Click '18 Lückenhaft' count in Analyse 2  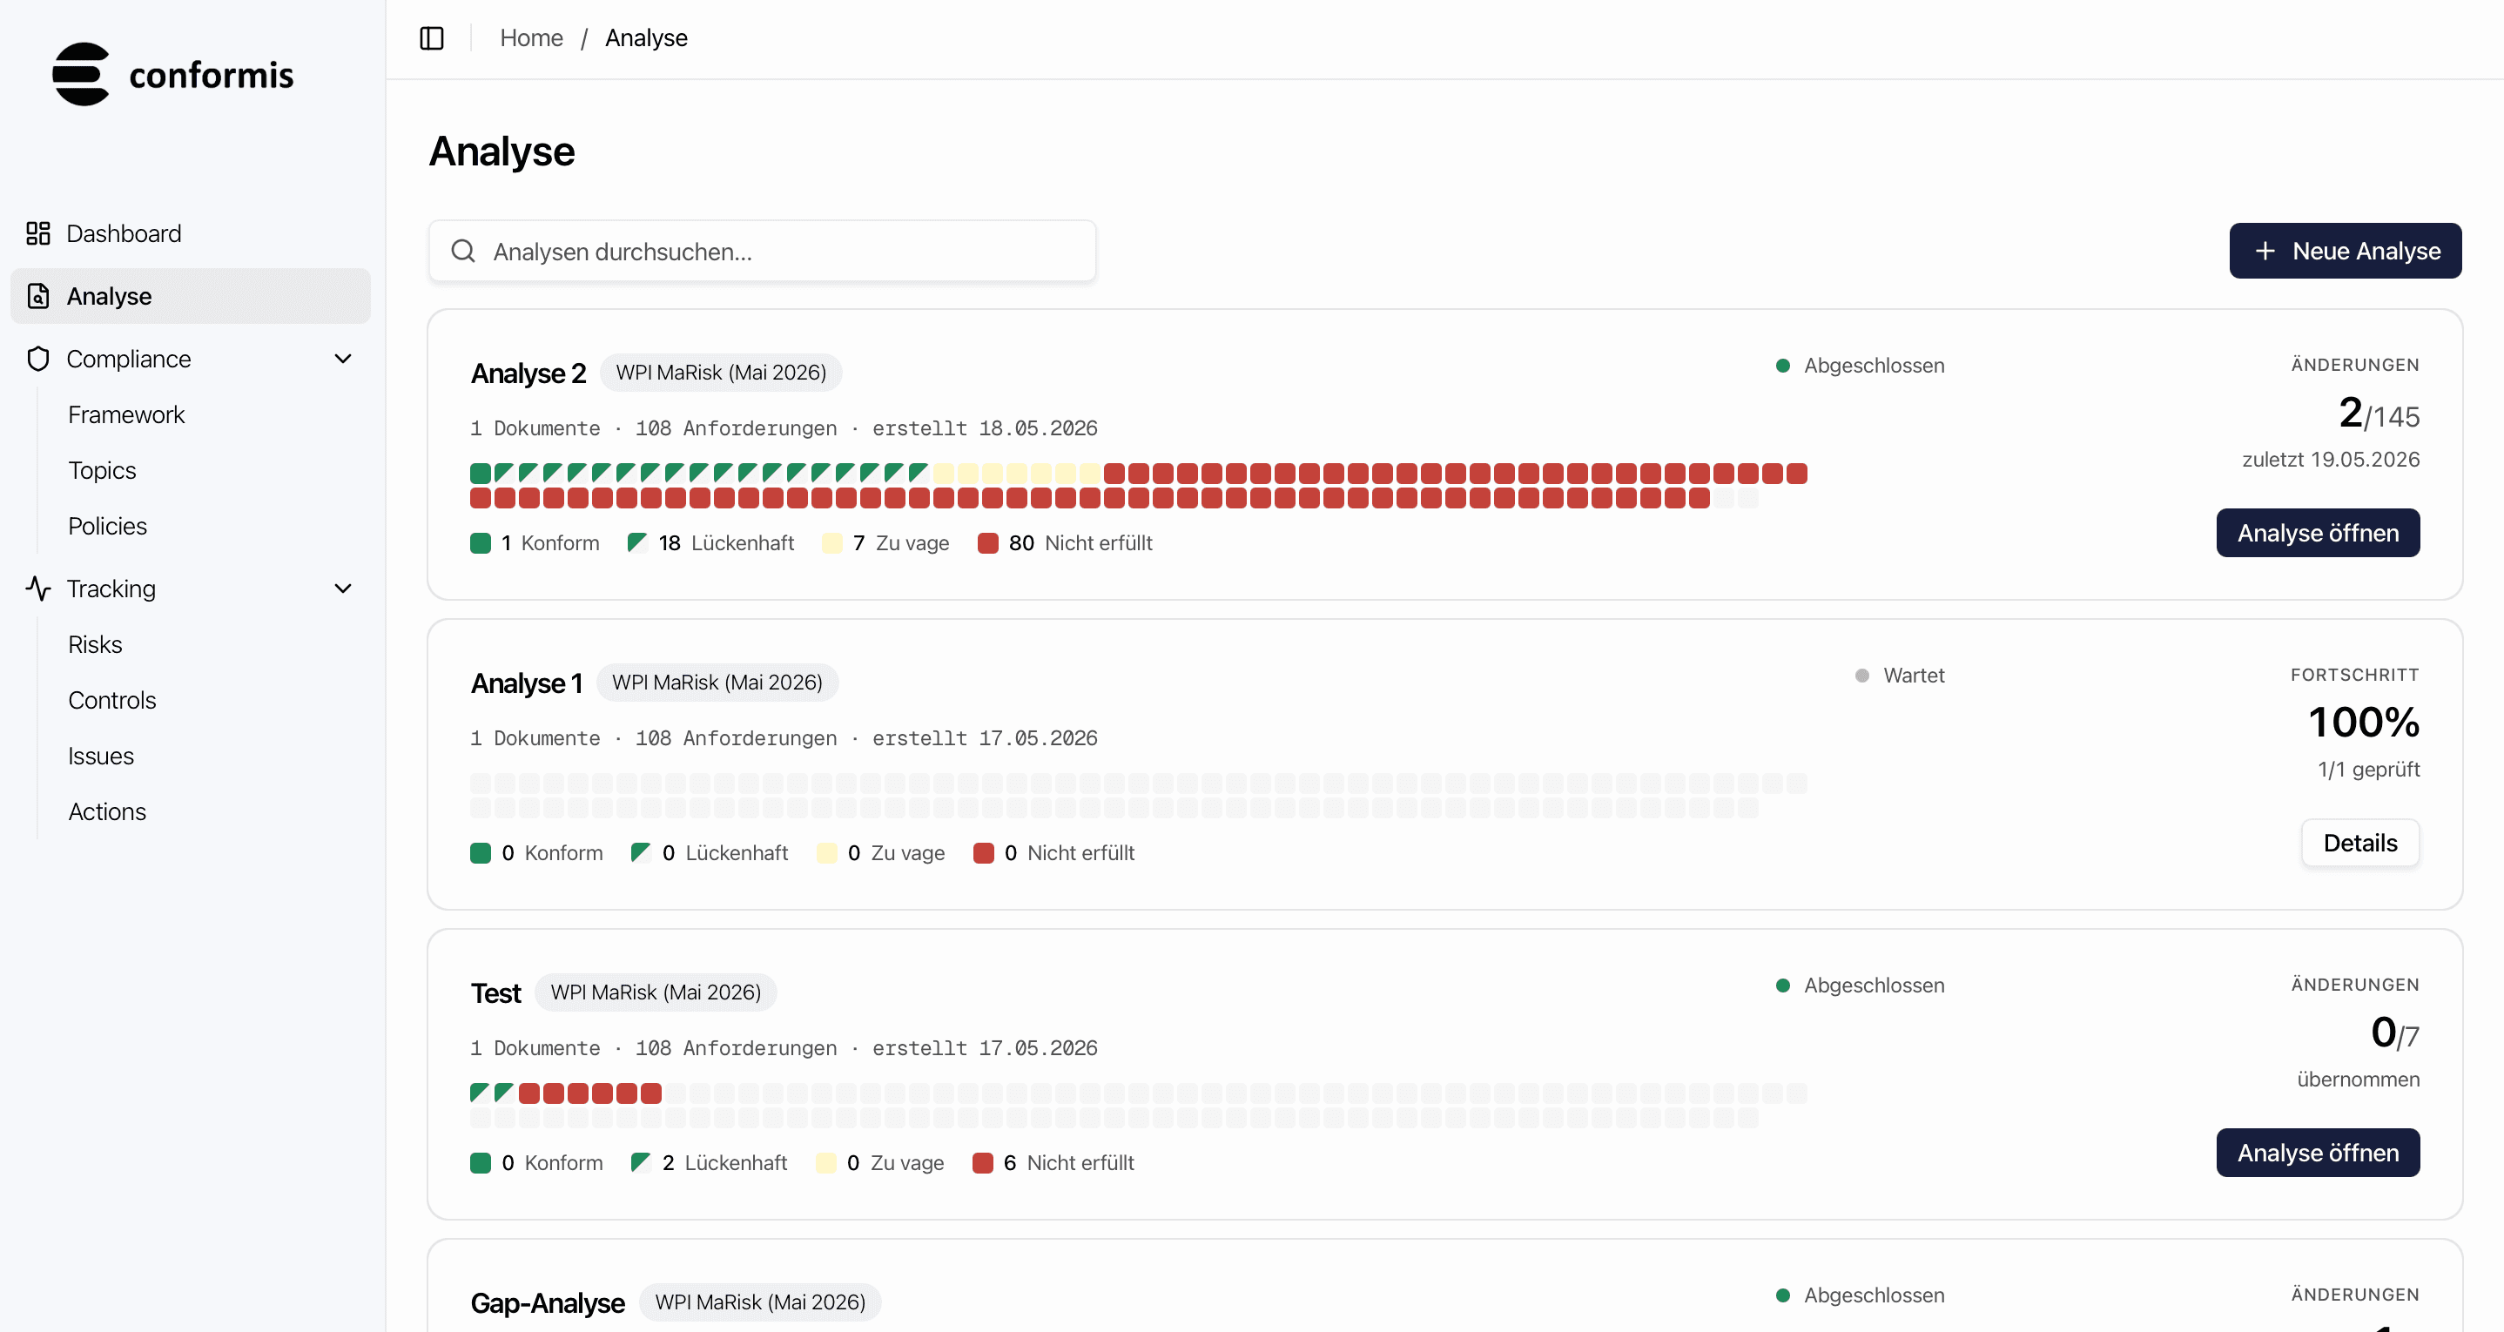point(726,542)
